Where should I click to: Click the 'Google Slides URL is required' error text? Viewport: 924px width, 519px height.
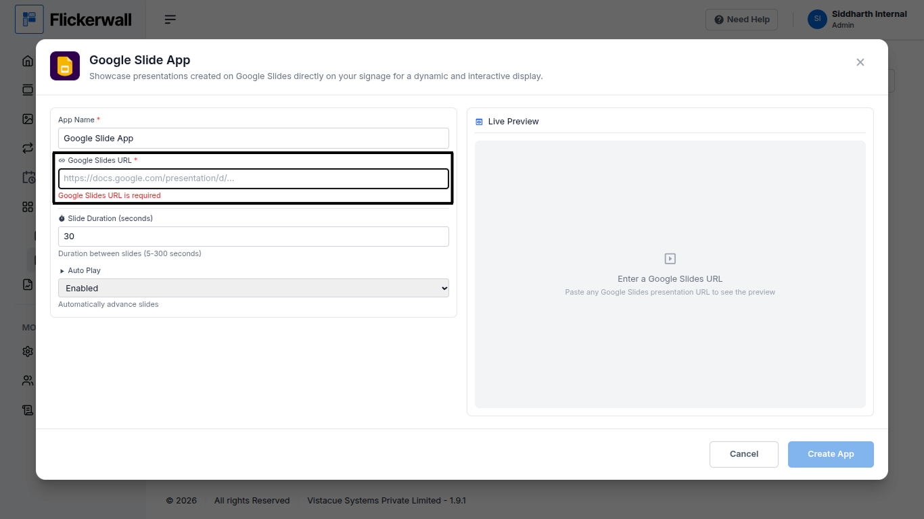(x=110, y=196)
